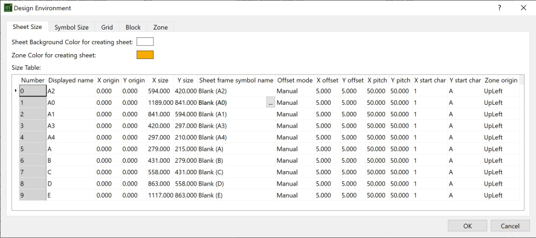The image size is (536, 238).
Task: Select the X size cell 863.000 in row D
Action: pos(160,184)
